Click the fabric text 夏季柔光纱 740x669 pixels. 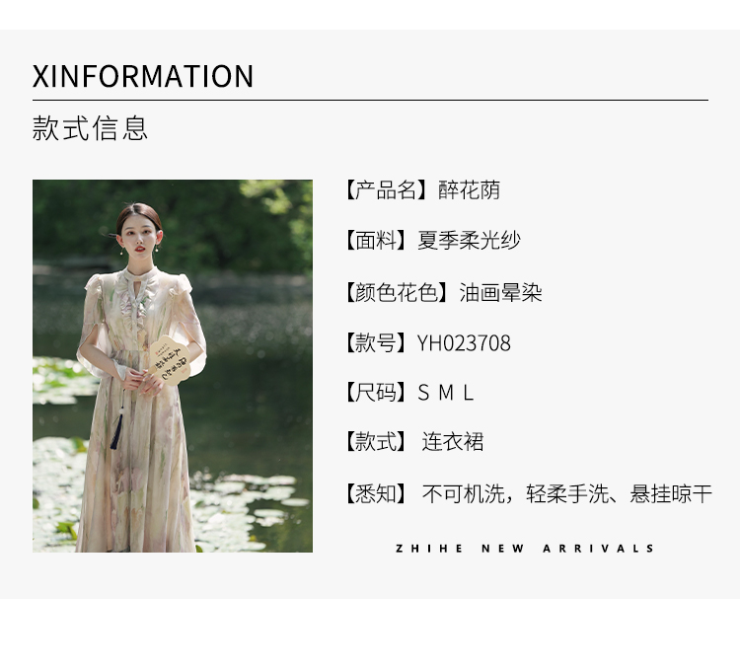coord(469,241)
